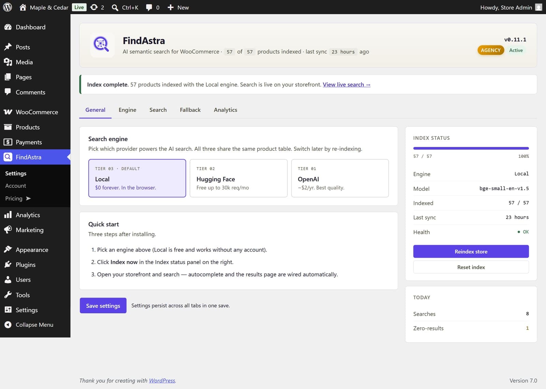Screen dimensions: 546x389
Task: Click the Media library icon
Action: [x=8, y=62]
